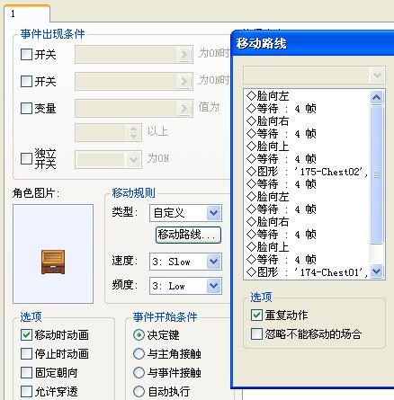Viewport: 394px width, 400px height.
Task: Select the 图形 : '175-Chest02' command
Action: [307, 172]
